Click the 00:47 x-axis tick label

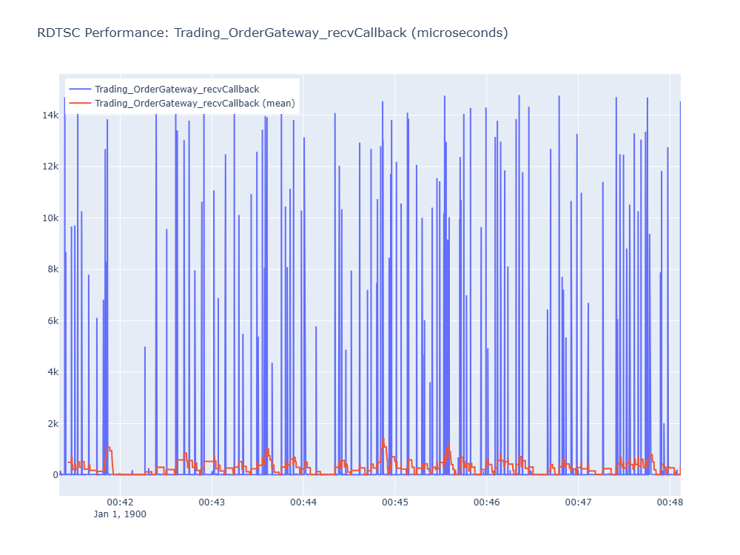(x=578, y=502)
